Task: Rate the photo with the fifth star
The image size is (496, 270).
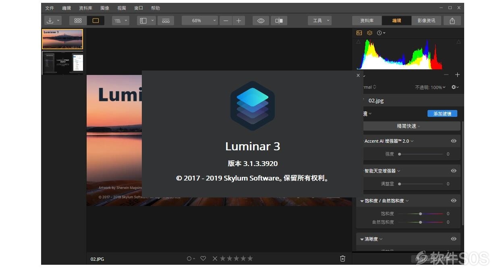Action: (x=250, y=259)
